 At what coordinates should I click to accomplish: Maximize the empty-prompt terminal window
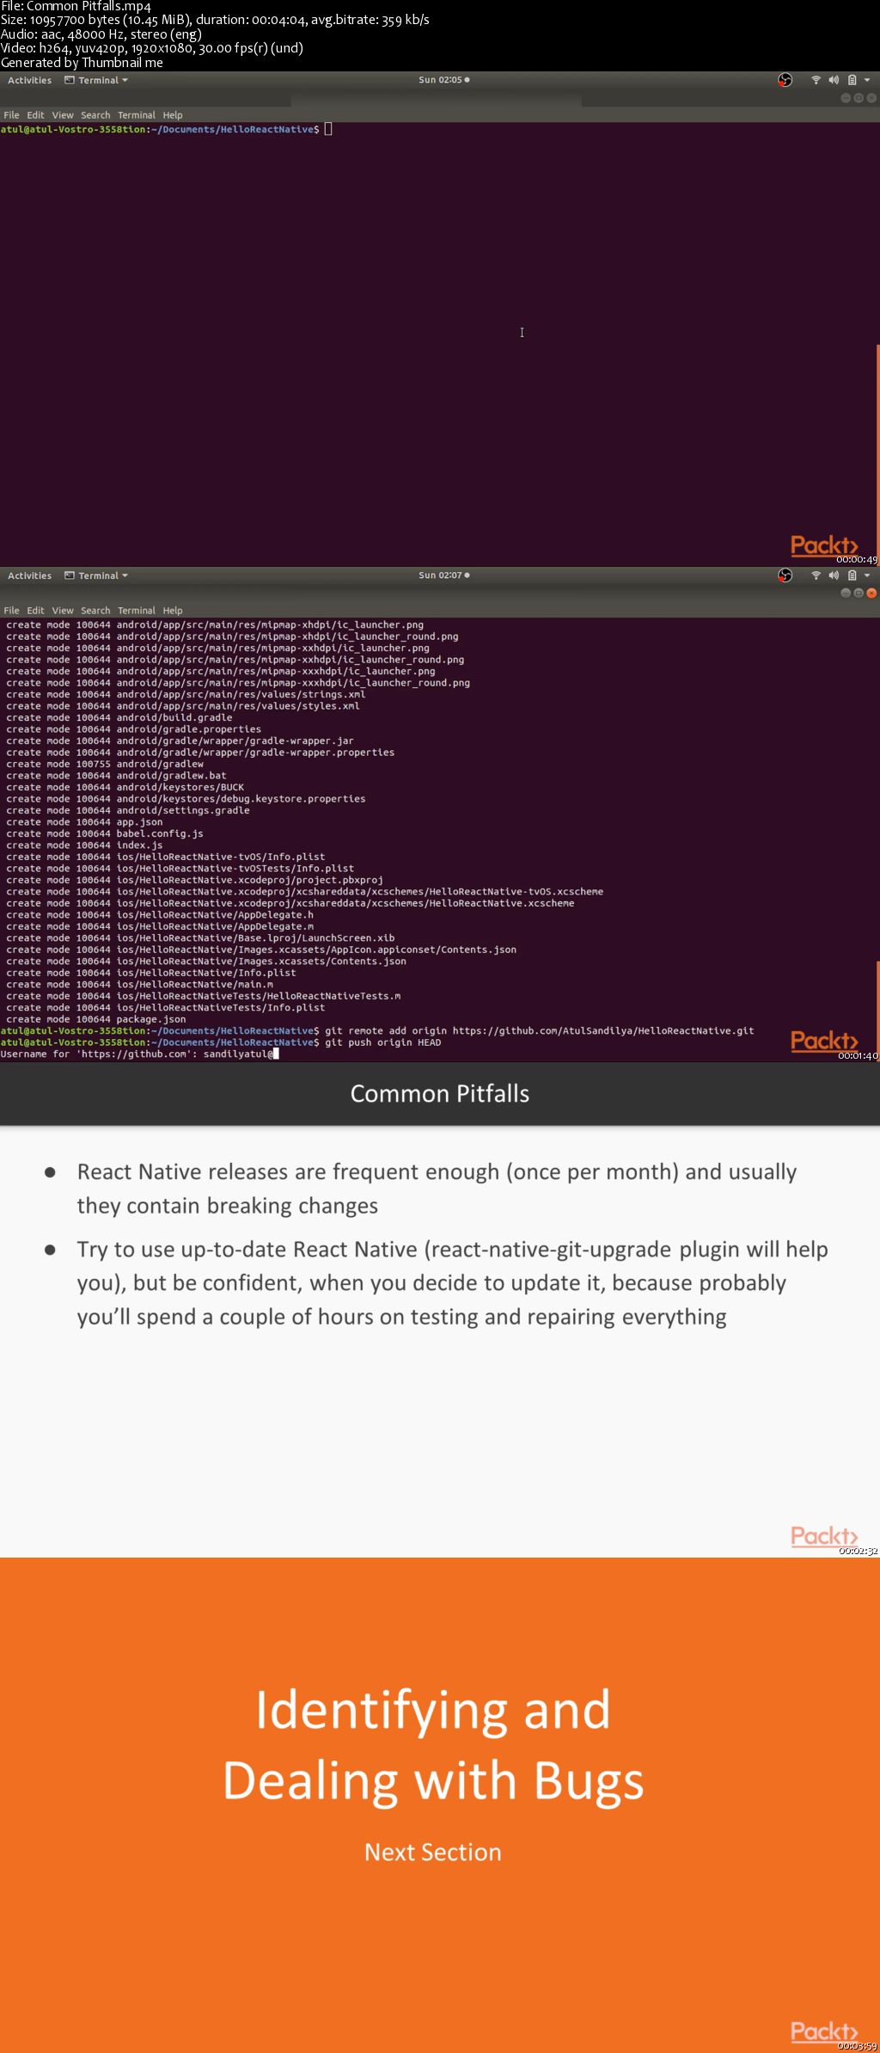point(859,98)
